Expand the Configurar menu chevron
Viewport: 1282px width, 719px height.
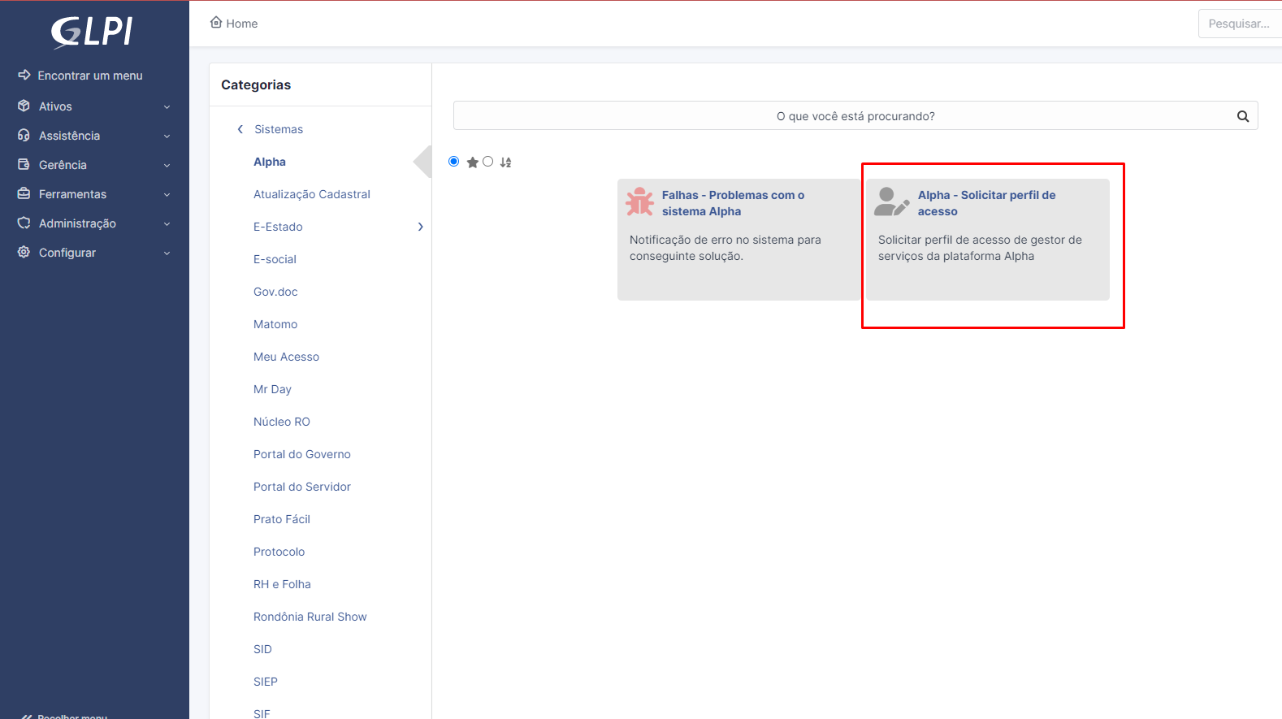167,253
